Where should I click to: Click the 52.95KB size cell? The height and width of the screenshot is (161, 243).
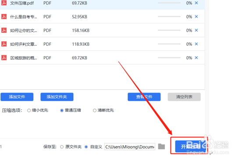[x=79, y=17]
